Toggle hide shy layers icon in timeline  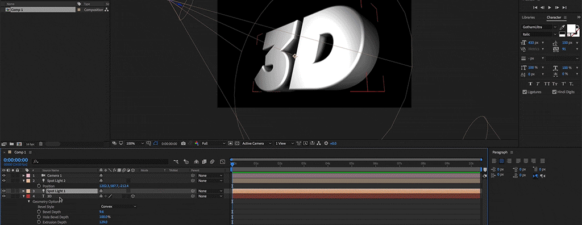[196, 162]
